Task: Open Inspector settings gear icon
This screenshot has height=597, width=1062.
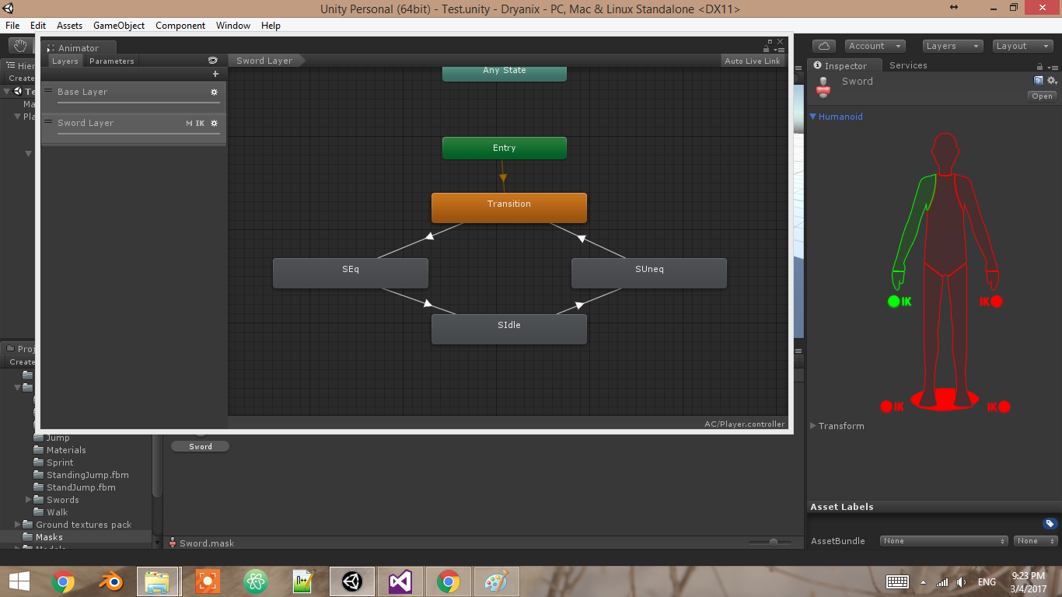Action: 1052,81
